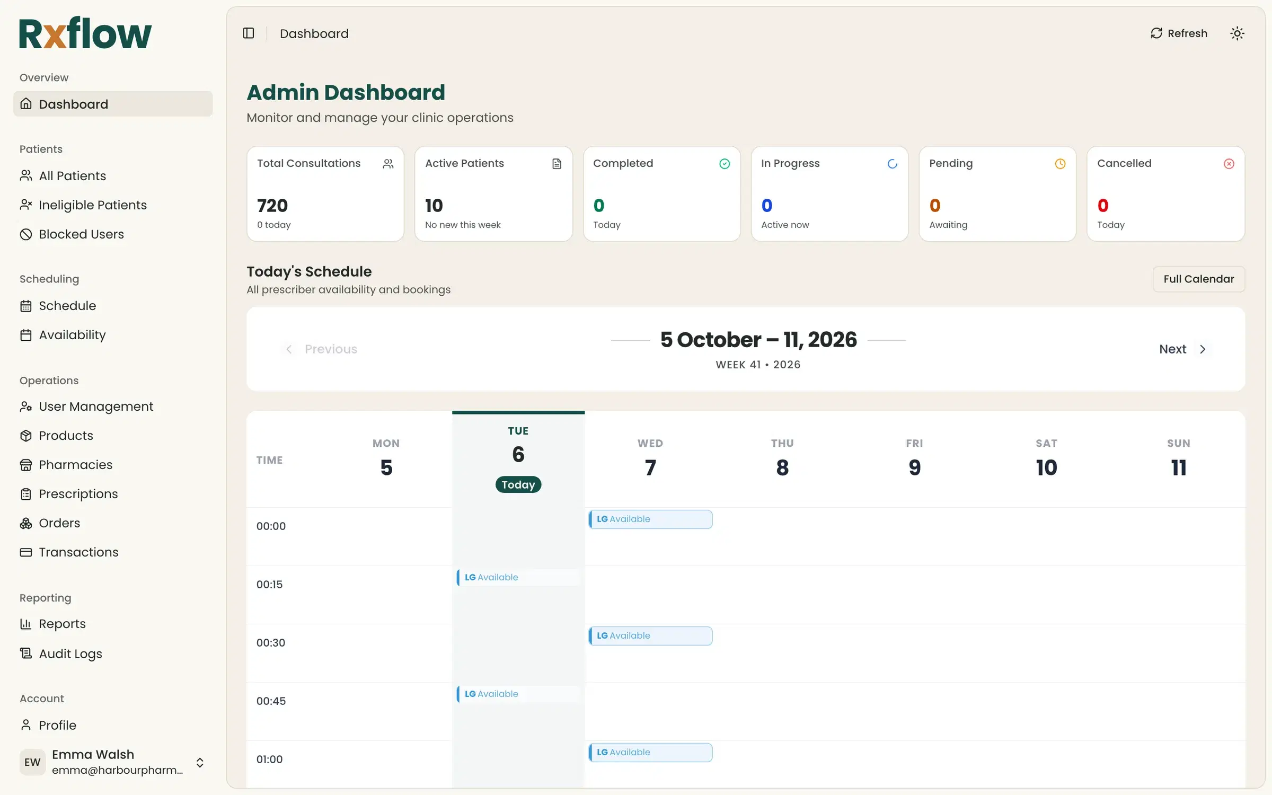Click the Audit Logs icon

click(26, 653)
